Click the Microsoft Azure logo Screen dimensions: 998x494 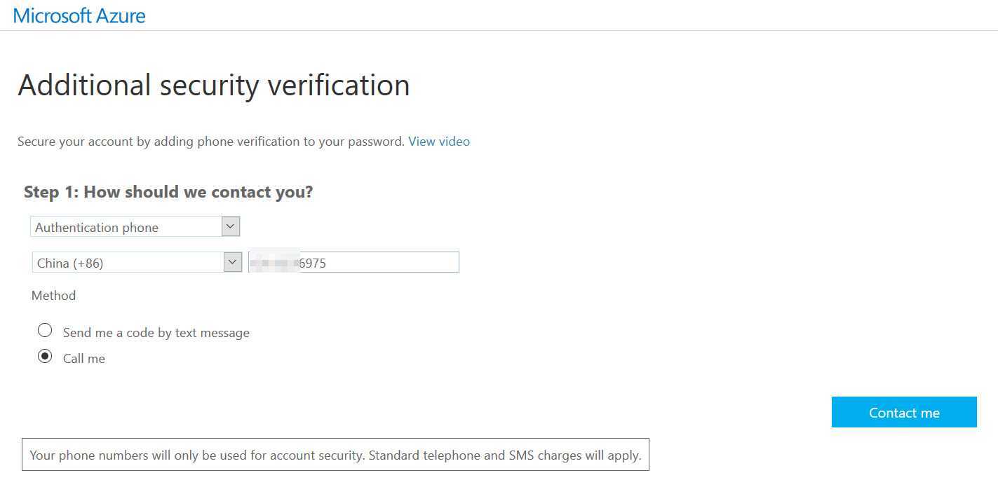coord(79,15)
